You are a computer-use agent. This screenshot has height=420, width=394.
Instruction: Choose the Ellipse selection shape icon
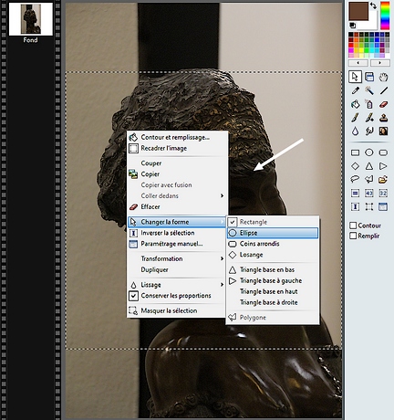click(x=369, y=152)
